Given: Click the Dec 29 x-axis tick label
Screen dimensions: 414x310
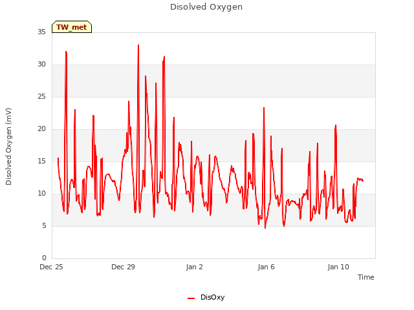Looking at the screenshot, I should click(x=123, y=267).
